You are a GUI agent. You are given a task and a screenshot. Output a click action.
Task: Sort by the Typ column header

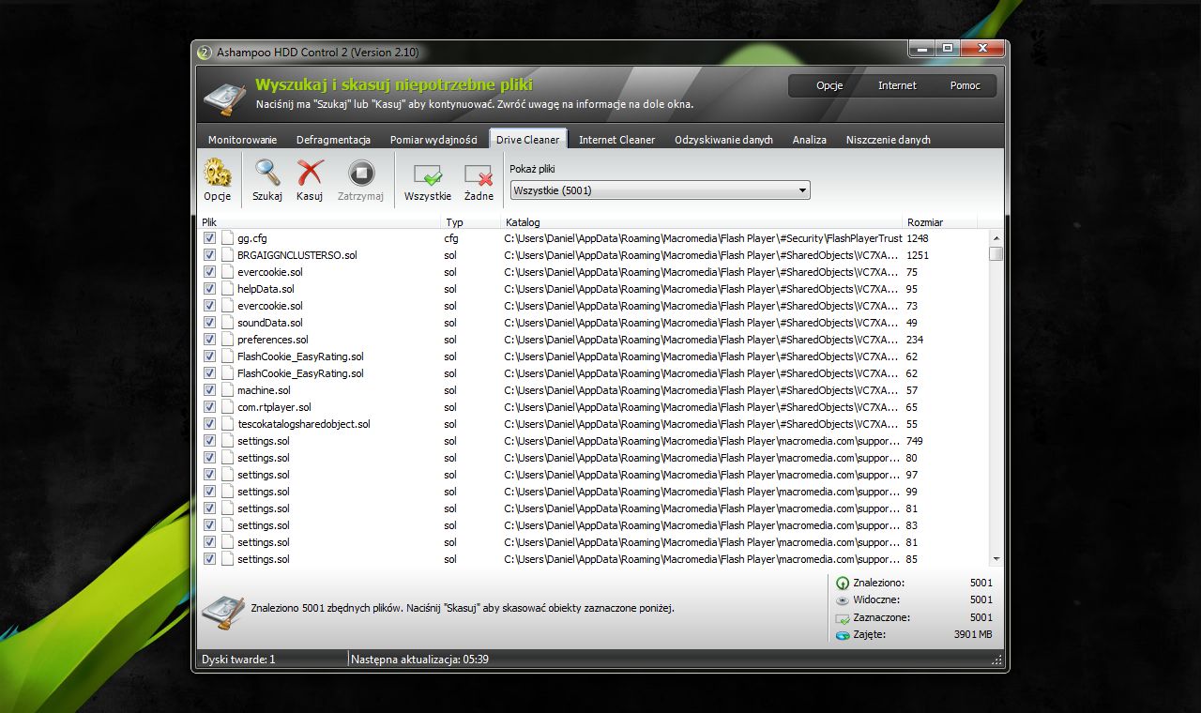(x=471, y=222)
